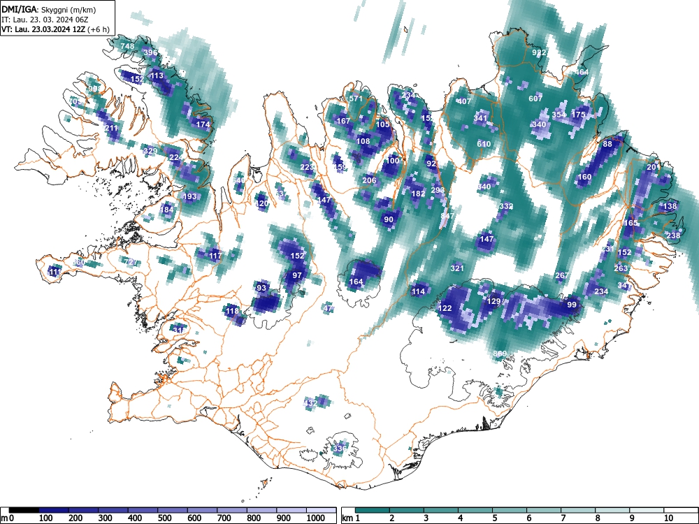Click the 'DMI/IGA: Skyggni (m/km)' title text
Screen dimensions: 699x524
pyautogui.click(x=49, y=9)
